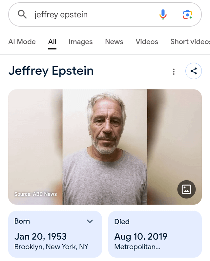Click into the search text field
This screenshot has width=210, height=261.
click(x=92, y=14)
